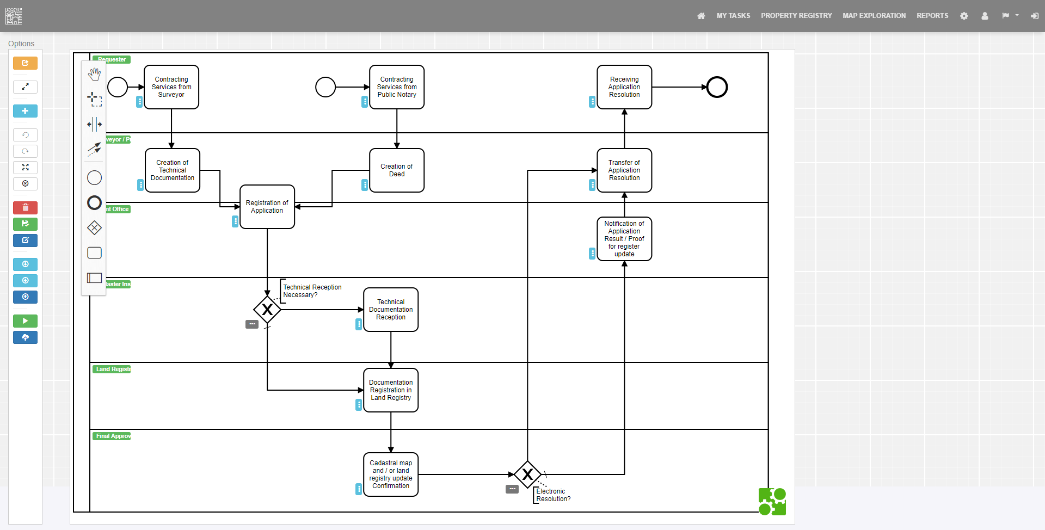The width and height of the screenshot is (1045, 530).
Task: Activate the lasso selection tool
Action: coord(94,98)
